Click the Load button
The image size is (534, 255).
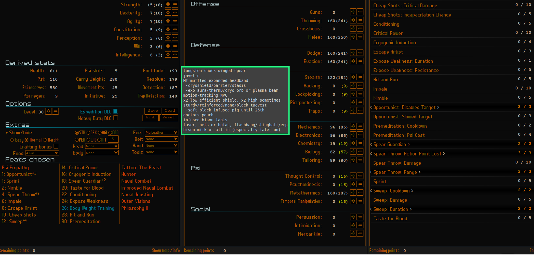click(x=170, y=111)
